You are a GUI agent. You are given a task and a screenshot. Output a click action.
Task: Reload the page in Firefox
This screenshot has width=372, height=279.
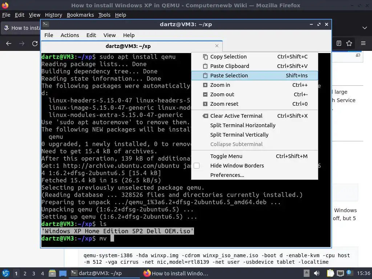pyautogui.click(x=35, y=44)
